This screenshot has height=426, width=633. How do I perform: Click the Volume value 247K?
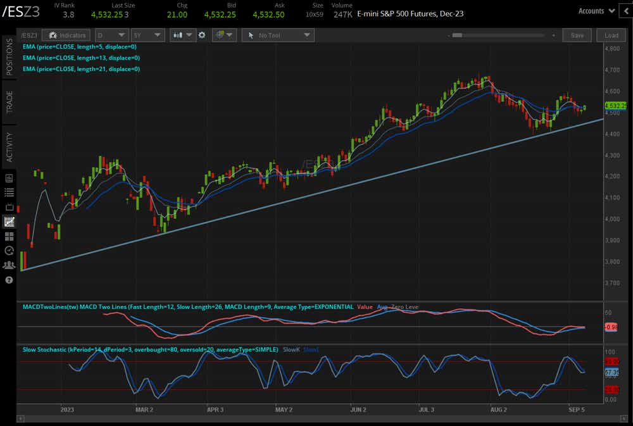[342, 15]
